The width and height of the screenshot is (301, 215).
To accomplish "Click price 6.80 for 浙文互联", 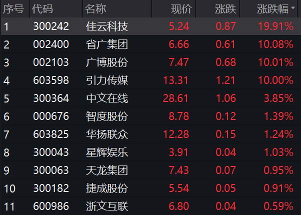I will tap(179, 206).
